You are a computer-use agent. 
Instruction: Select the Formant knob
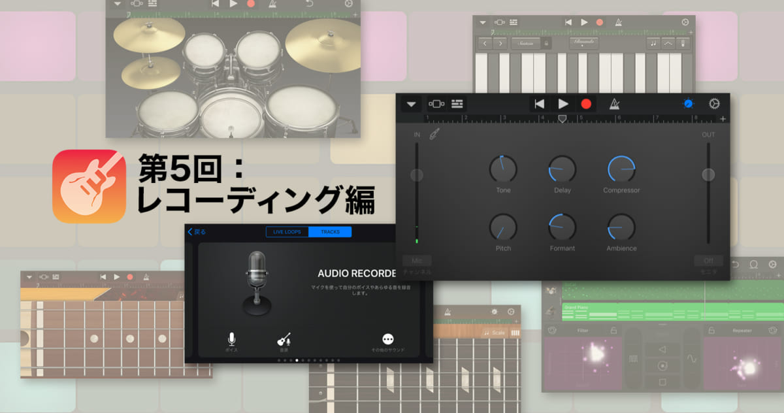[x=562, y=227]
